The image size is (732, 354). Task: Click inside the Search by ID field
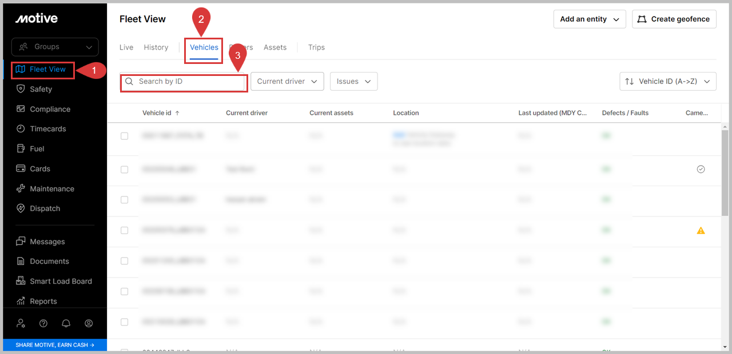tap(183, 83)
